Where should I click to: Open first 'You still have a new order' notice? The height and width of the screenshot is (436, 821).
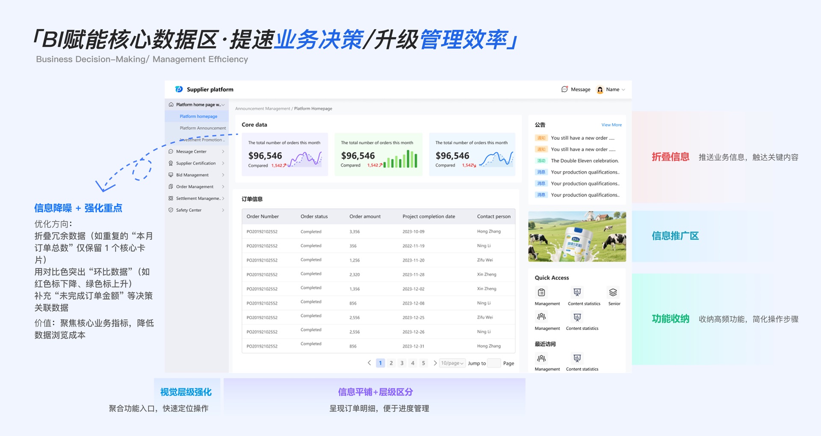tap(575, 138)
